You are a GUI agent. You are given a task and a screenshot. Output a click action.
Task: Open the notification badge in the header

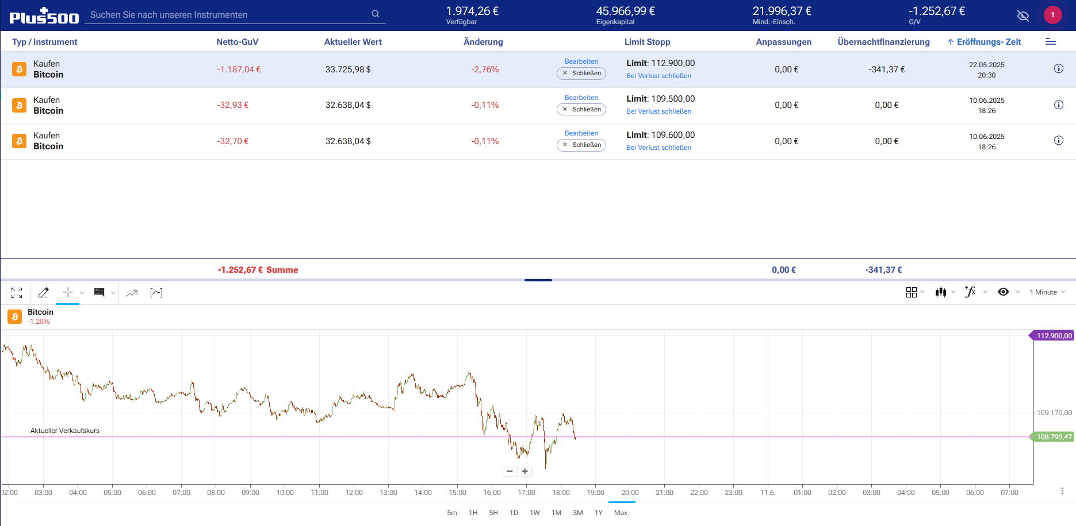[x=1052, y=15]
